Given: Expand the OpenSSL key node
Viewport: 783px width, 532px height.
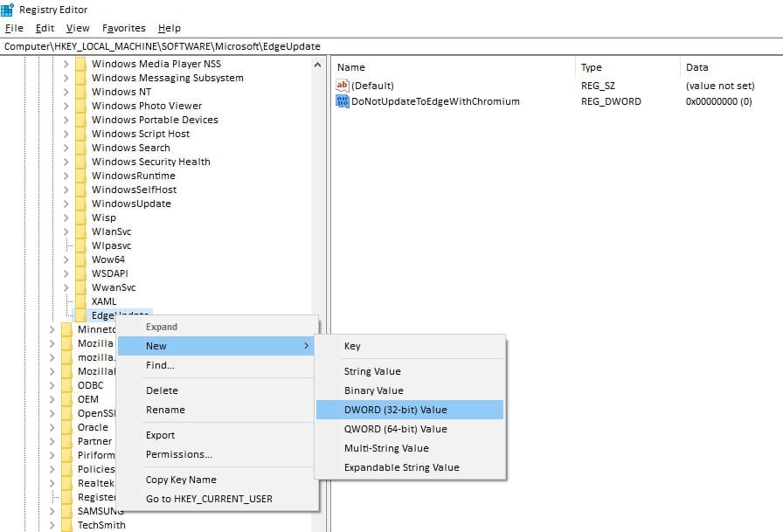Looking at the screenshot, I should click(52, 413).
